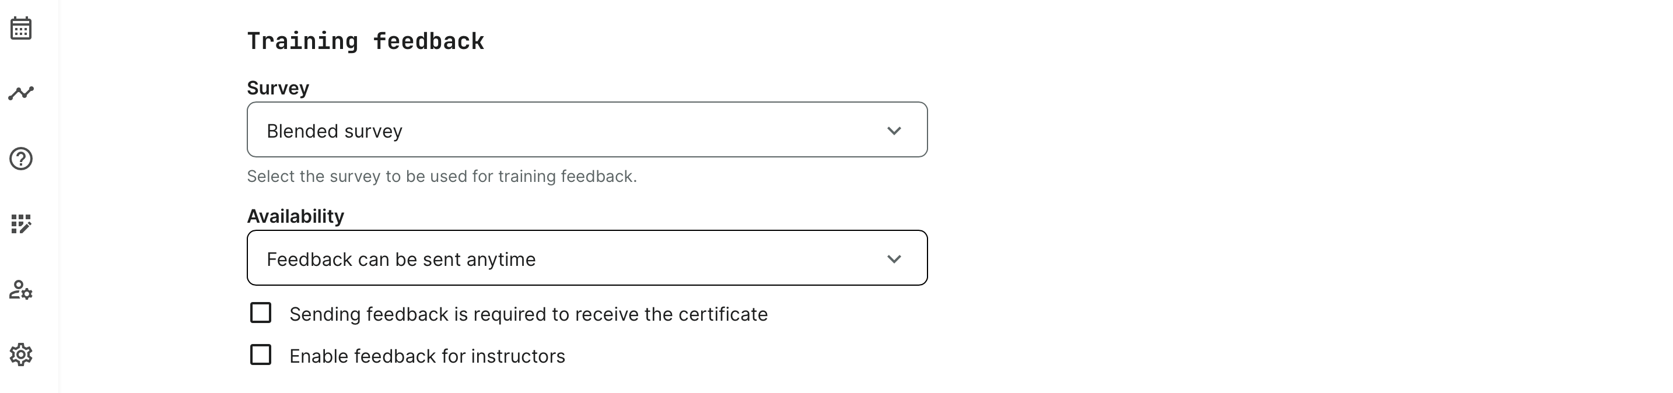Viewport: 1673px width, 393px height.
Task: Open the Availability dropdown field
Action: (586, 258)
